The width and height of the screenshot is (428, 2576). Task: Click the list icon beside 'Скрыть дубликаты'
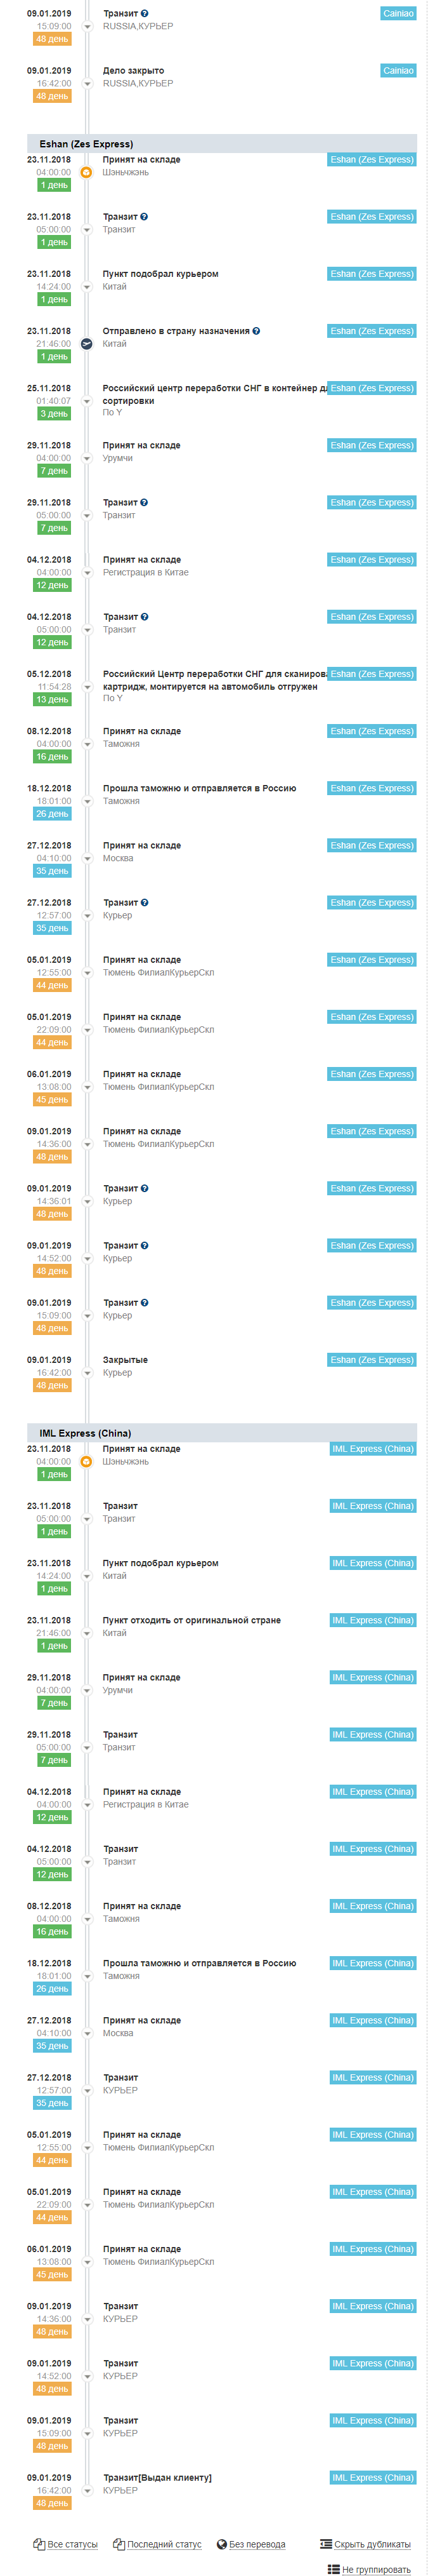tap(325, 2543)
